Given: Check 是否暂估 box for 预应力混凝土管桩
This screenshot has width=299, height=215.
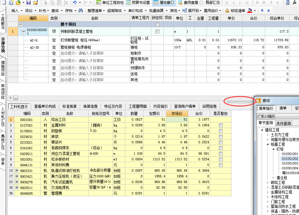Looking at the screenshot, I should click(x=221, y=154).
